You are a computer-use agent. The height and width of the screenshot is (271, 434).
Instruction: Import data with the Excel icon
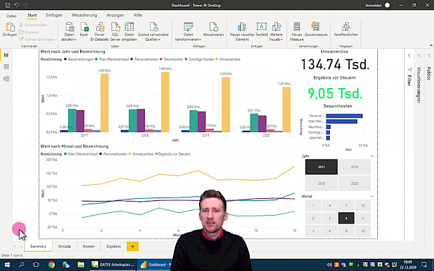84,29
